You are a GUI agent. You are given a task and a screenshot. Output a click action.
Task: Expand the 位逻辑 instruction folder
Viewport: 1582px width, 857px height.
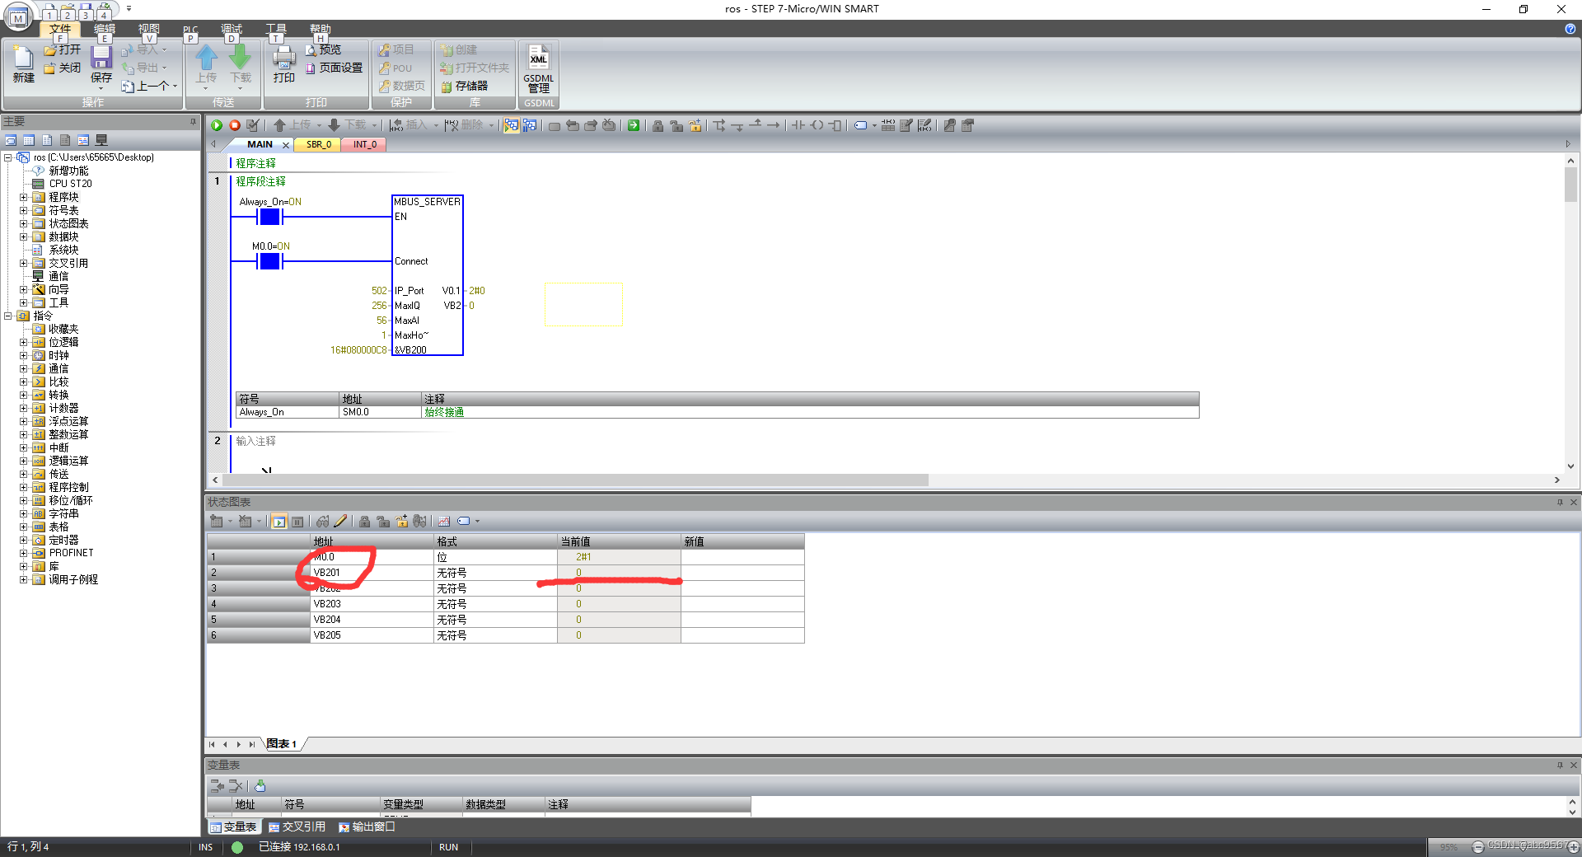click(x=24, y=342)
